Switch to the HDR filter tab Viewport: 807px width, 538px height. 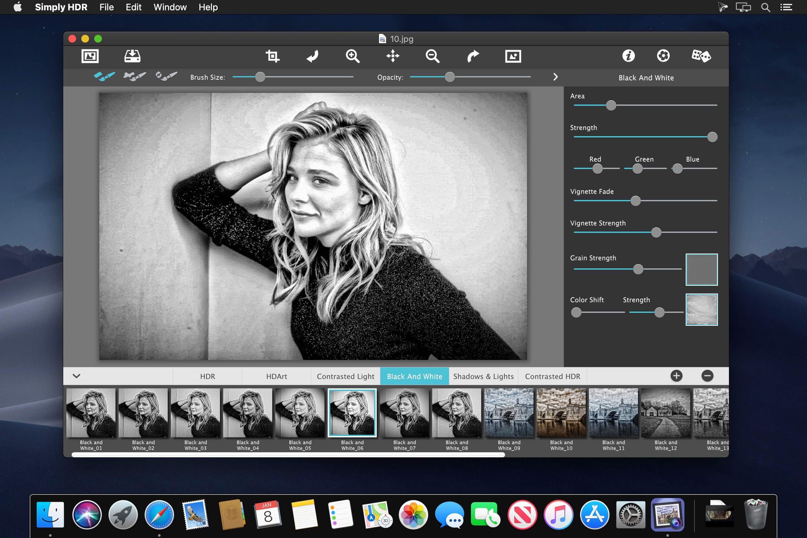coord(208,376)
